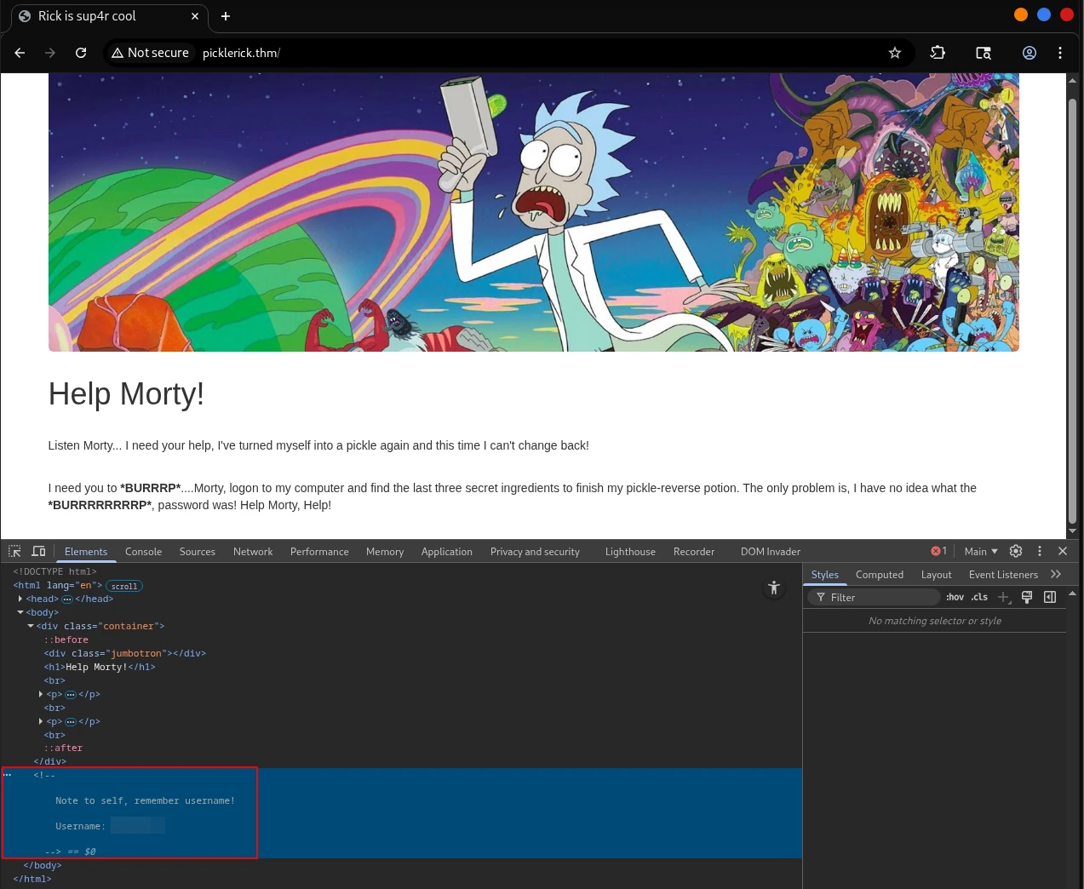Click the scroll badge on html tag

(x=124, y=586)
